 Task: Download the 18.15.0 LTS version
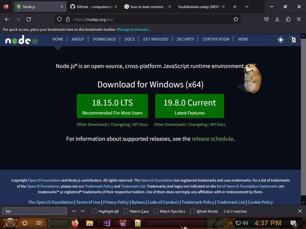point(112,106)
